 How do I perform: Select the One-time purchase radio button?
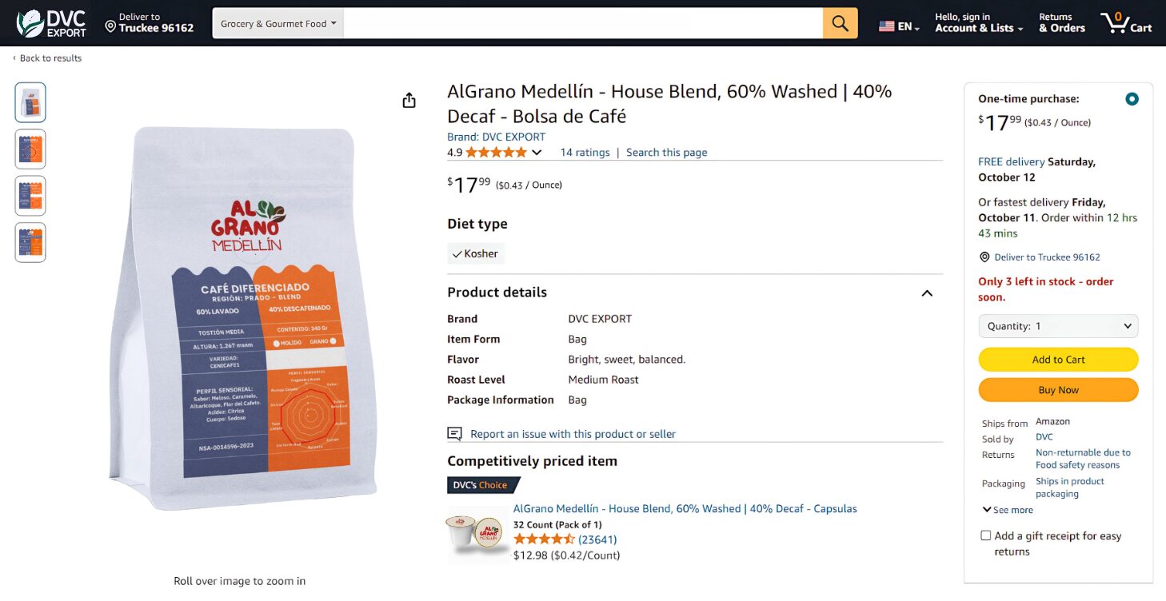tap(1132, 98)
